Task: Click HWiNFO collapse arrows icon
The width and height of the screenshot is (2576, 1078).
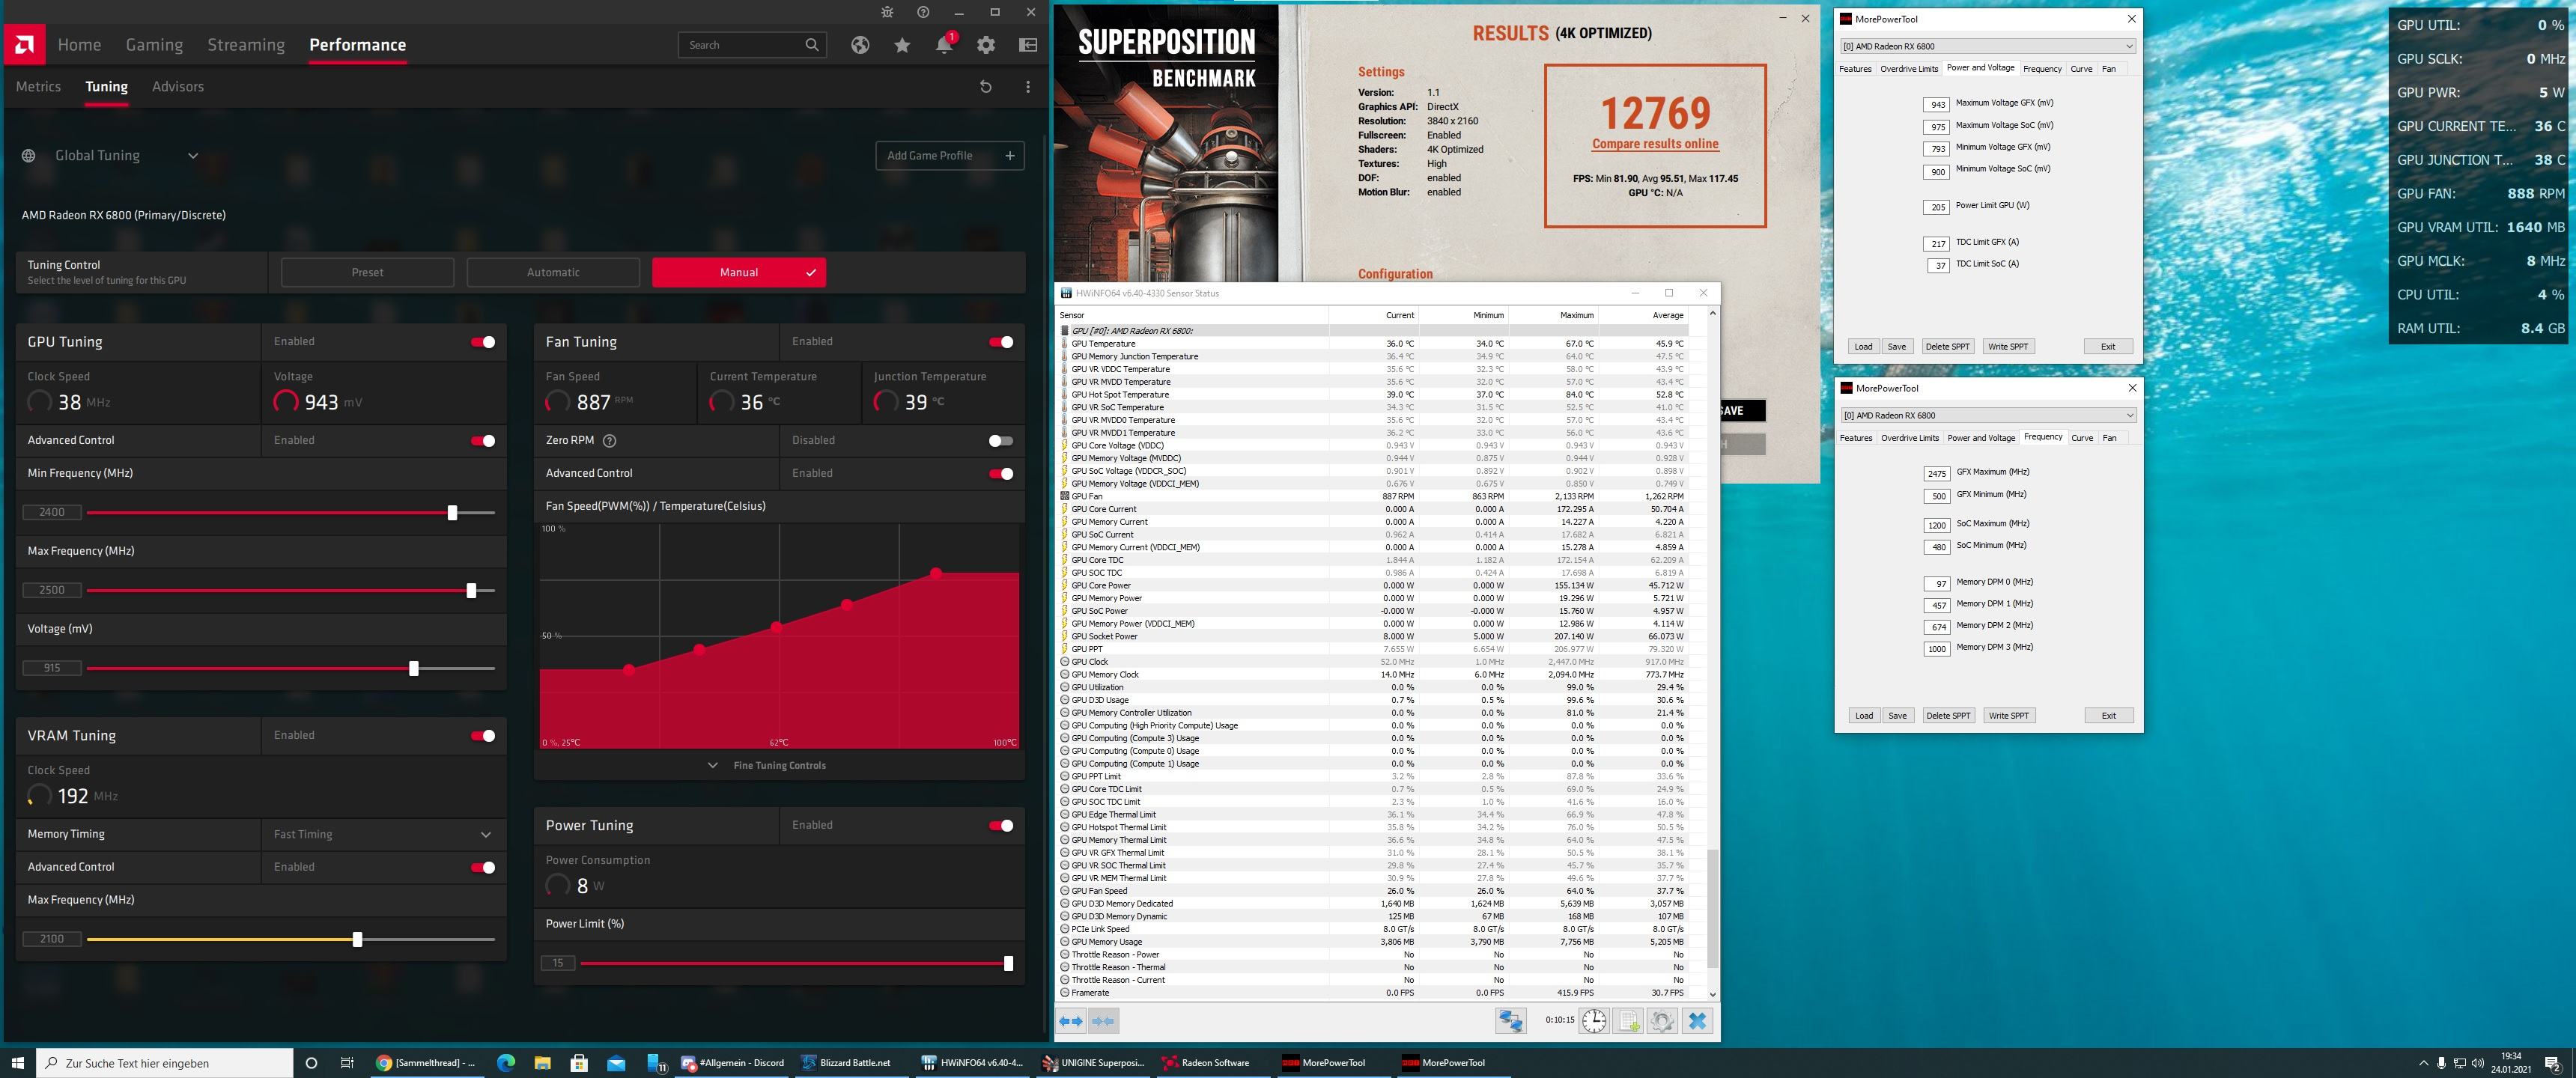Action: (x=1103, y=1021)
